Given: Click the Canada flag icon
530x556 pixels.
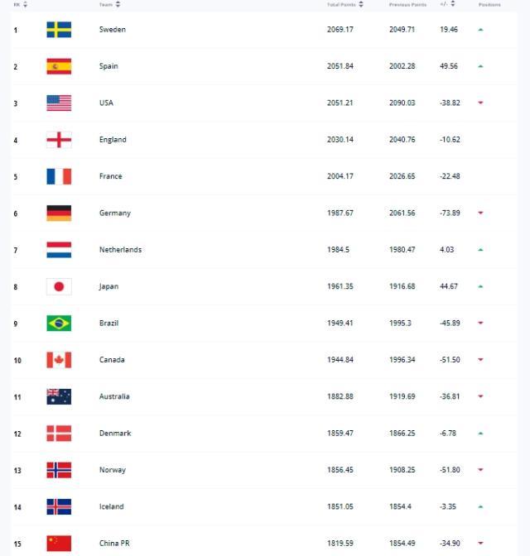Looking at the screenshot, I should click(x=59, y=360).
